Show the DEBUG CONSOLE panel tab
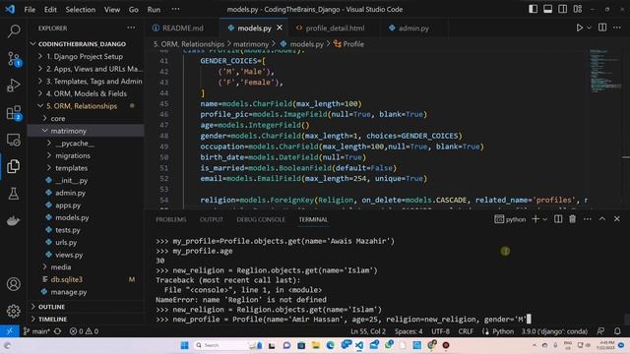Viewport: 630px width, 354px height. tap(261, 219)
